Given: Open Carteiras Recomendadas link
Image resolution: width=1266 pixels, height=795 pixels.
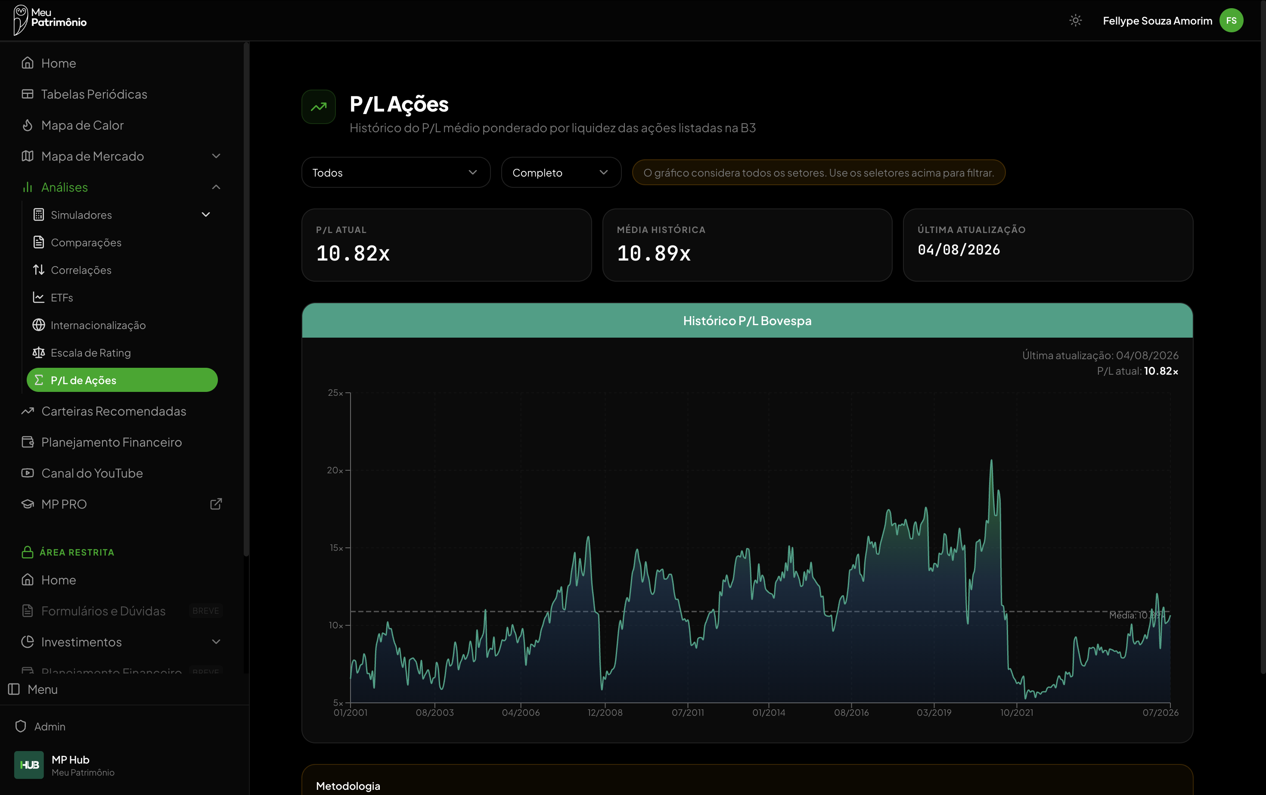Looking at the screenshot, I should pos(122,411).
